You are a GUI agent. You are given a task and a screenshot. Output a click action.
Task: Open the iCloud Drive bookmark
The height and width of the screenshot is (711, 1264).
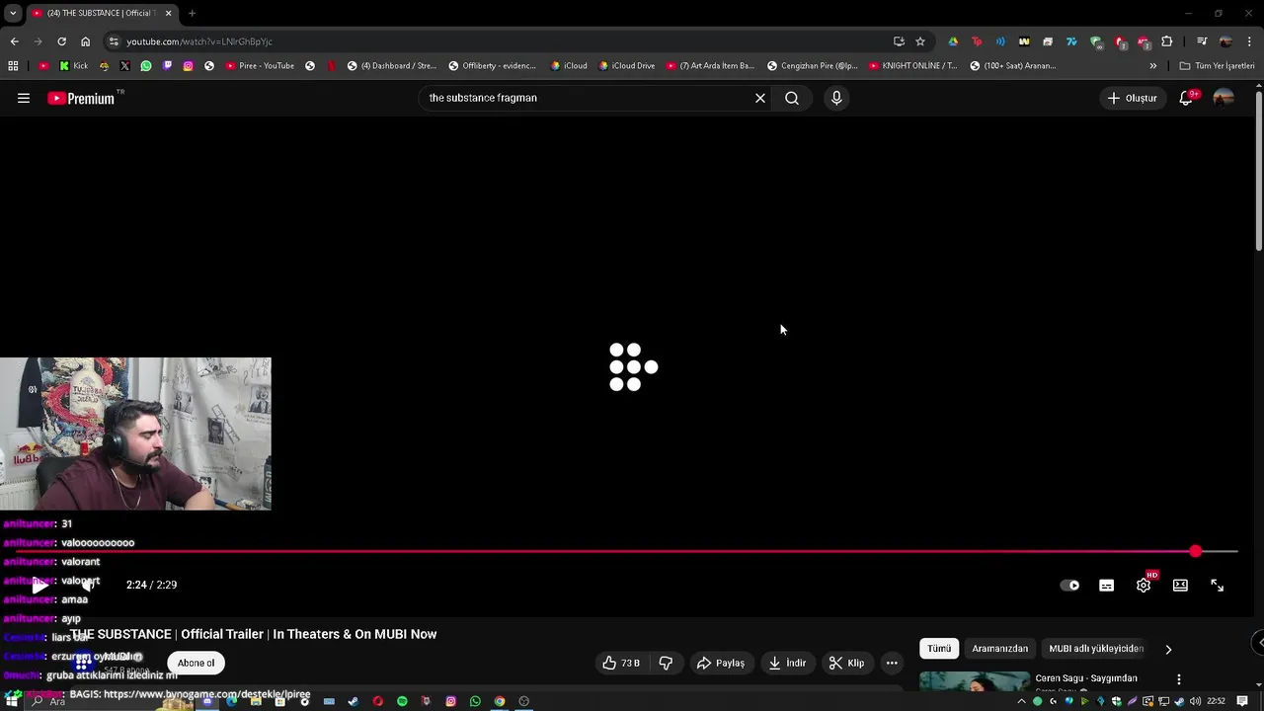pos(627,66)
